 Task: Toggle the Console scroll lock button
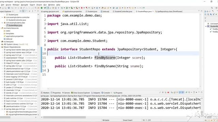[174, 93]
